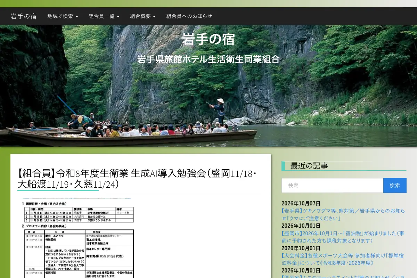The width and height of the screenshot is (417, 278).
Task: Open the 厚労省 カスタマーハラスメント news link
Action: (343, 276)
